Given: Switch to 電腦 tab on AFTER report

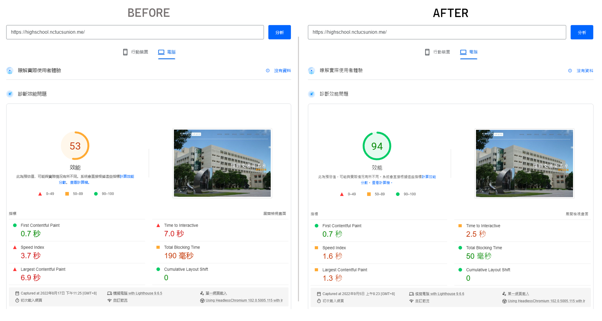Looking at the screenshot, I should click(473, 52).
